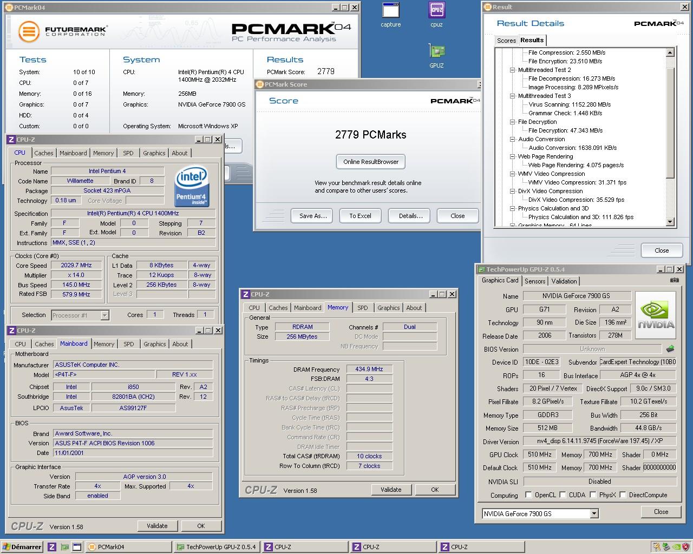693x554 pixels.
Task: Click the DRAM Frequency value field
Action: pos(369,370)
